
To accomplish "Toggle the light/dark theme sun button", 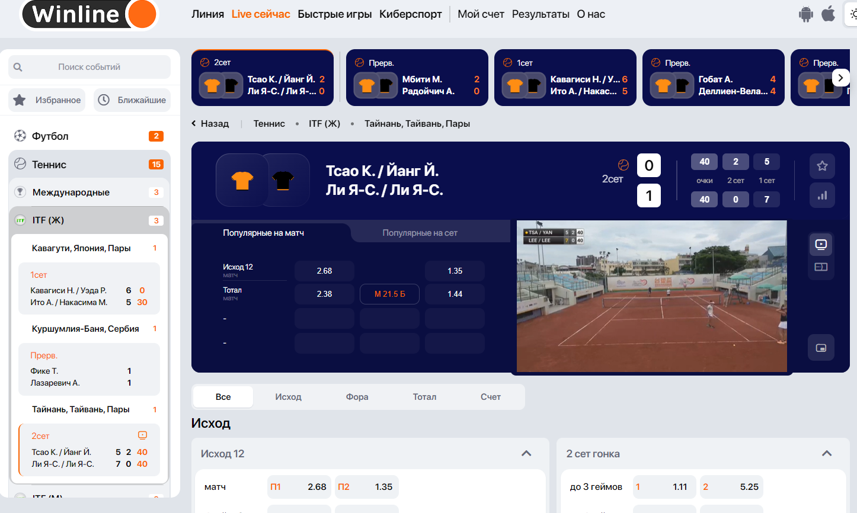I will coord(852,14).
